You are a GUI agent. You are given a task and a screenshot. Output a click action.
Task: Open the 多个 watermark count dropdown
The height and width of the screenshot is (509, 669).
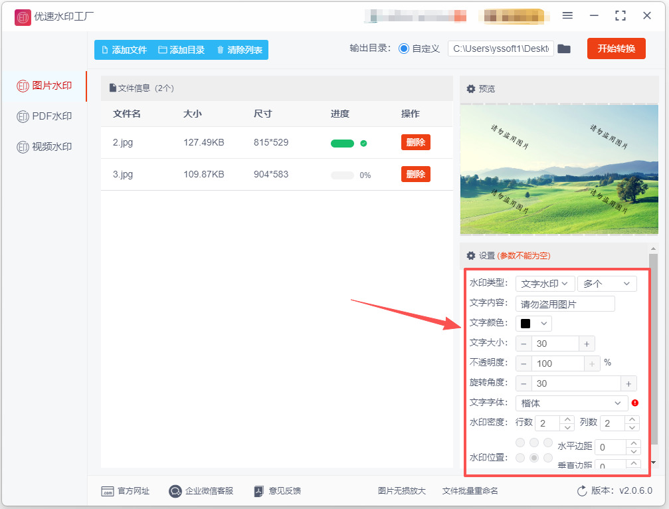click(x=607, y=284)
